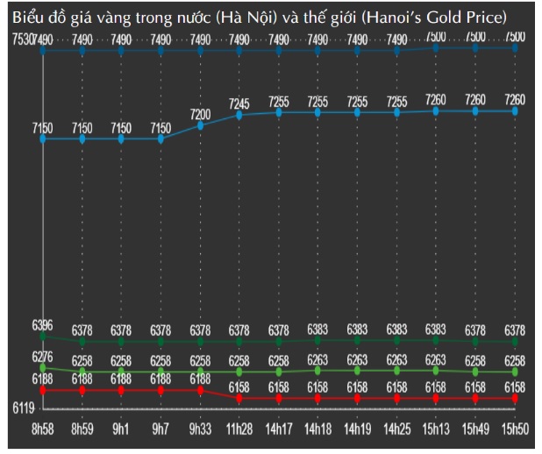Viewport: 542px width, 454px height.
Task: Click the 7200 data point at 9h33
Action: tap(201, 126)
